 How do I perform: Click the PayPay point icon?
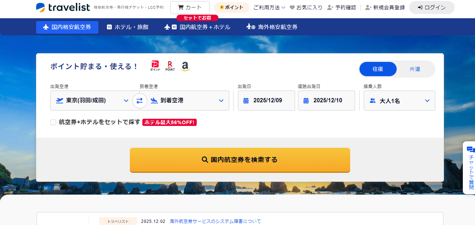click(x=155, y=66)
